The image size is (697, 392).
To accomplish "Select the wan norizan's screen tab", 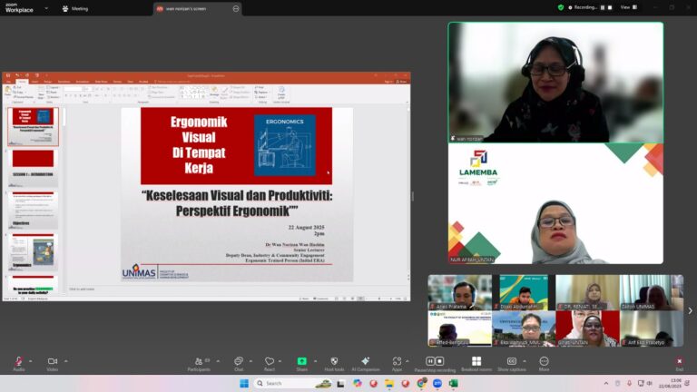I will point(193,8).
